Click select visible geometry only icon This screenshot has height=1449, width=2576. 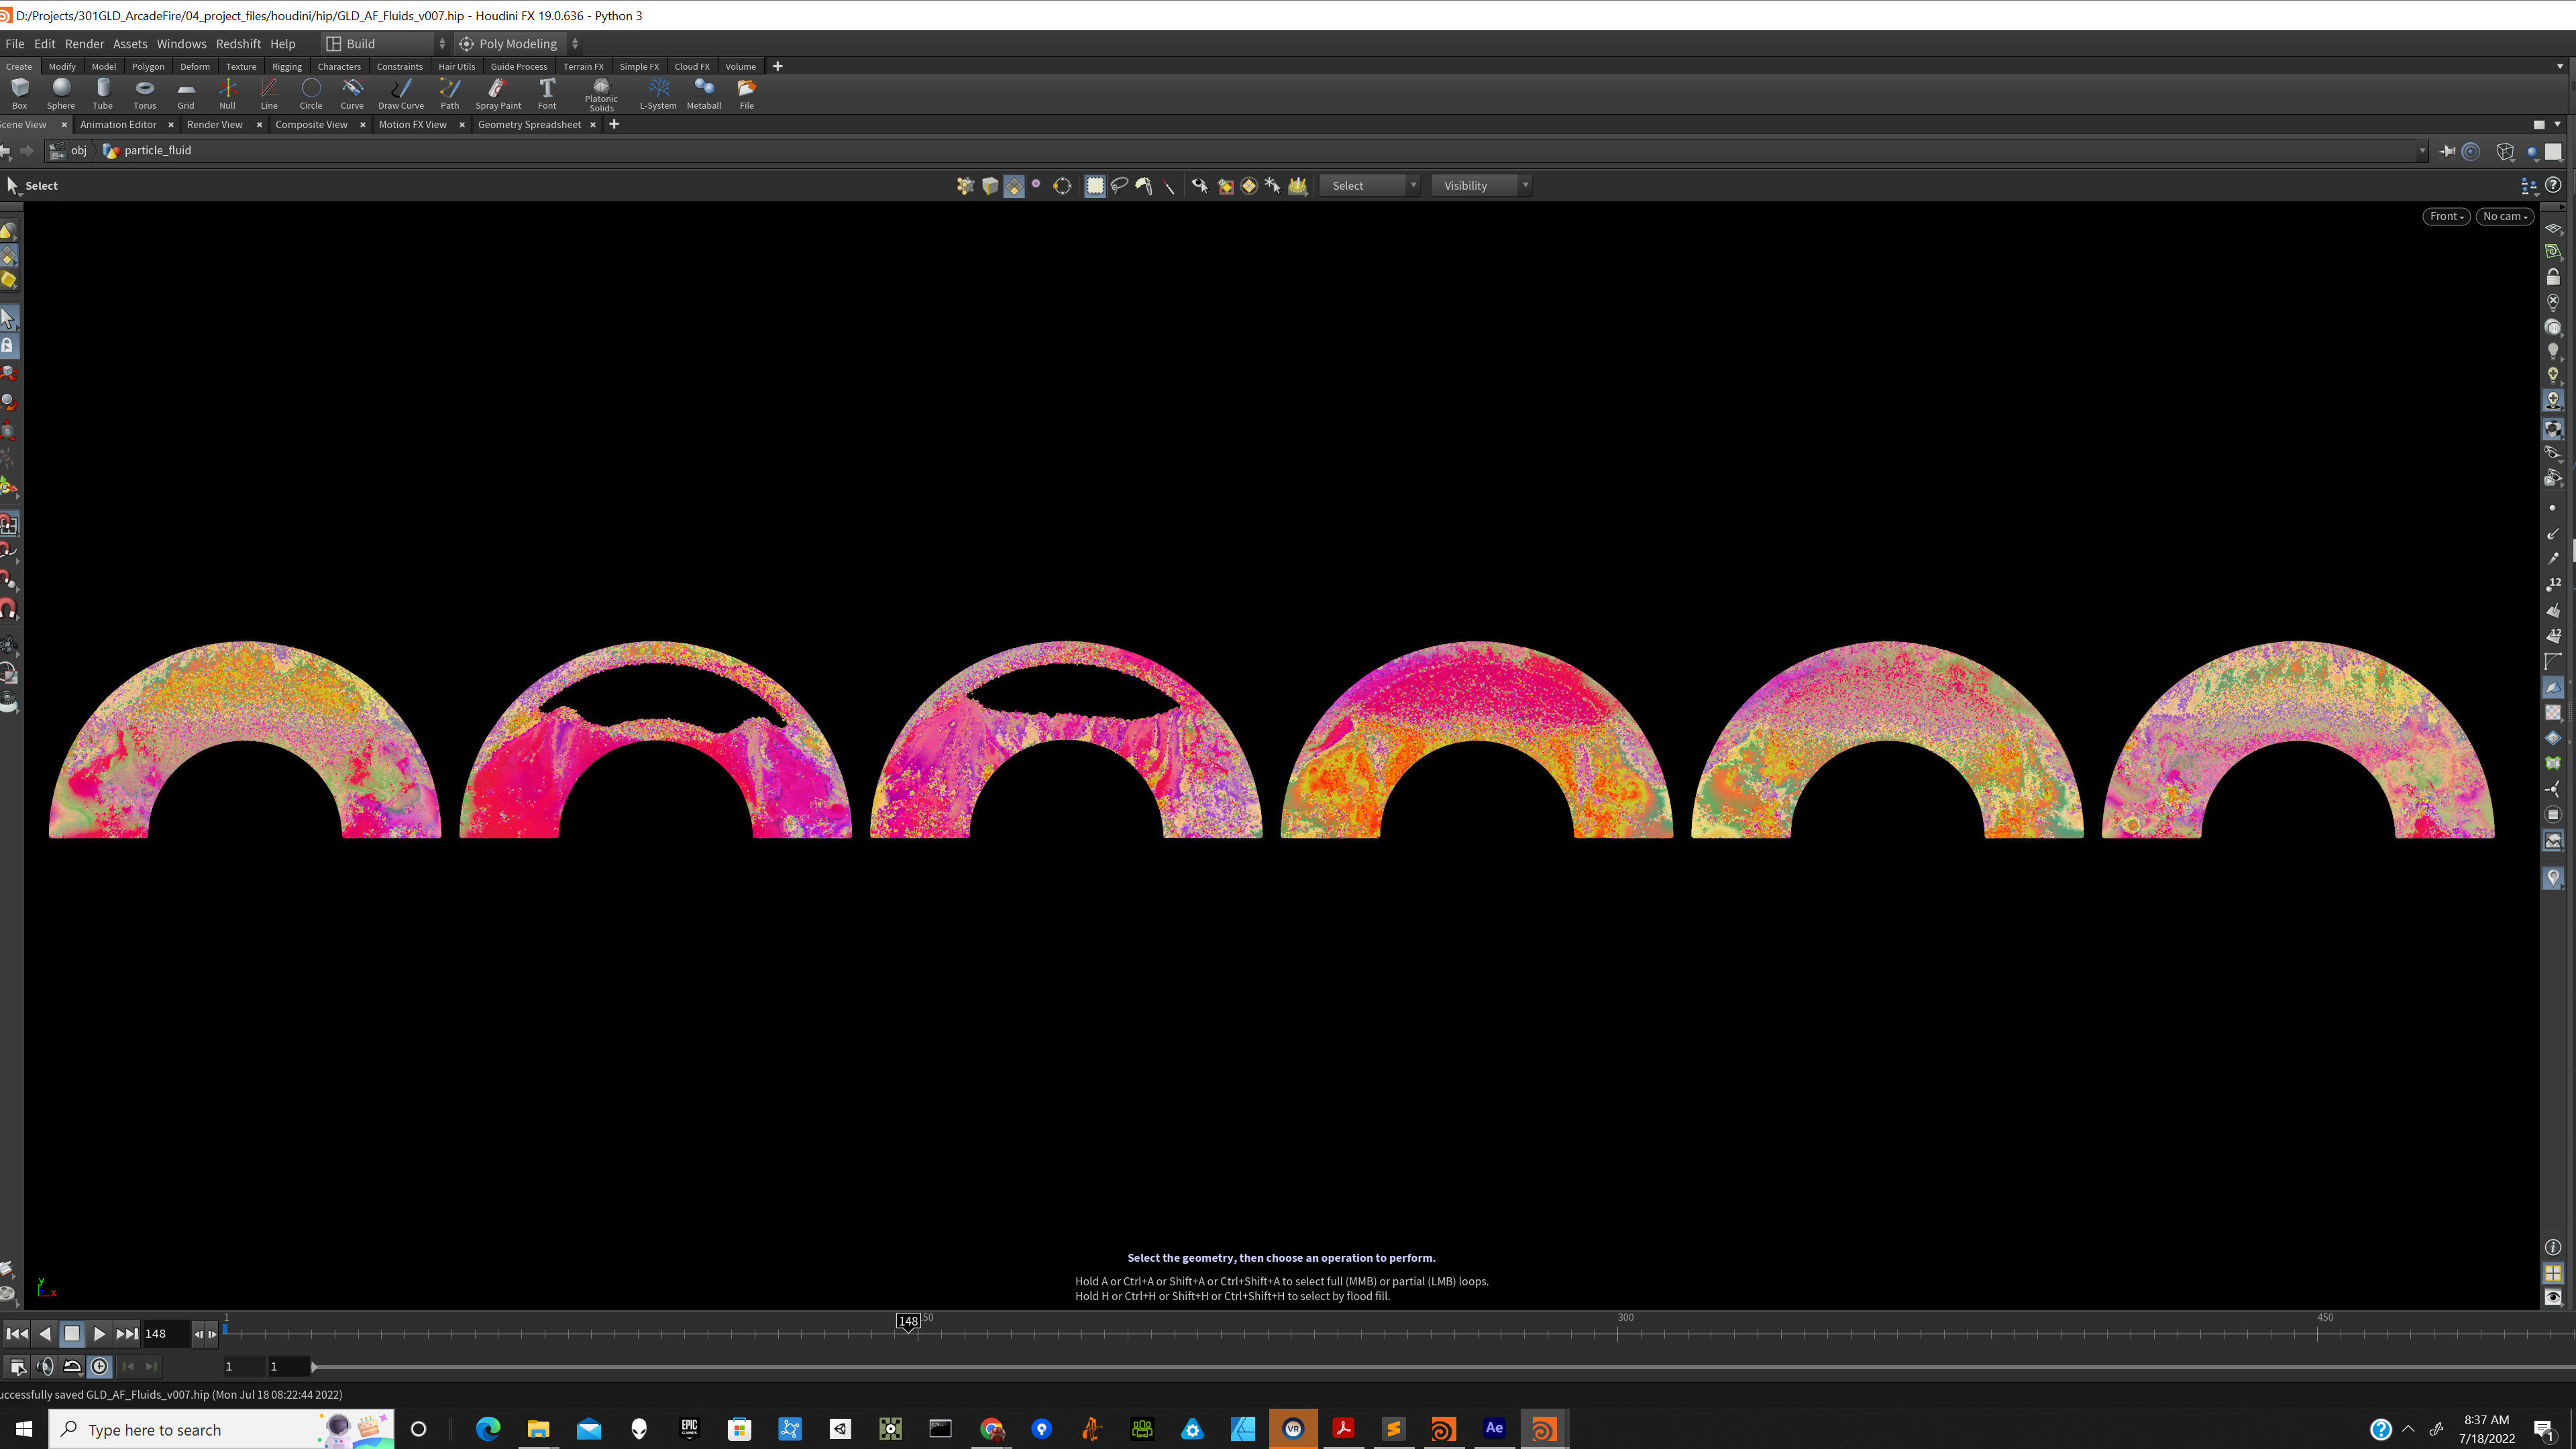pyautogui.click(x=1200, y=185)
